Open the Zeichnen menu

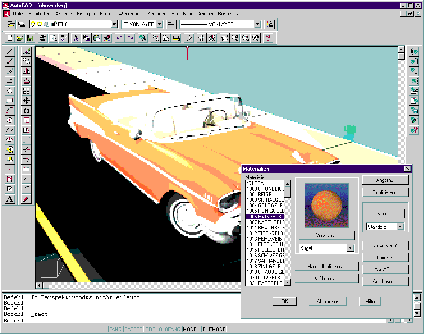(157, 14)
